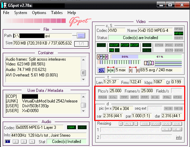
Task: Click the PROG scan indicator
Action: click(x=102, y=97)
